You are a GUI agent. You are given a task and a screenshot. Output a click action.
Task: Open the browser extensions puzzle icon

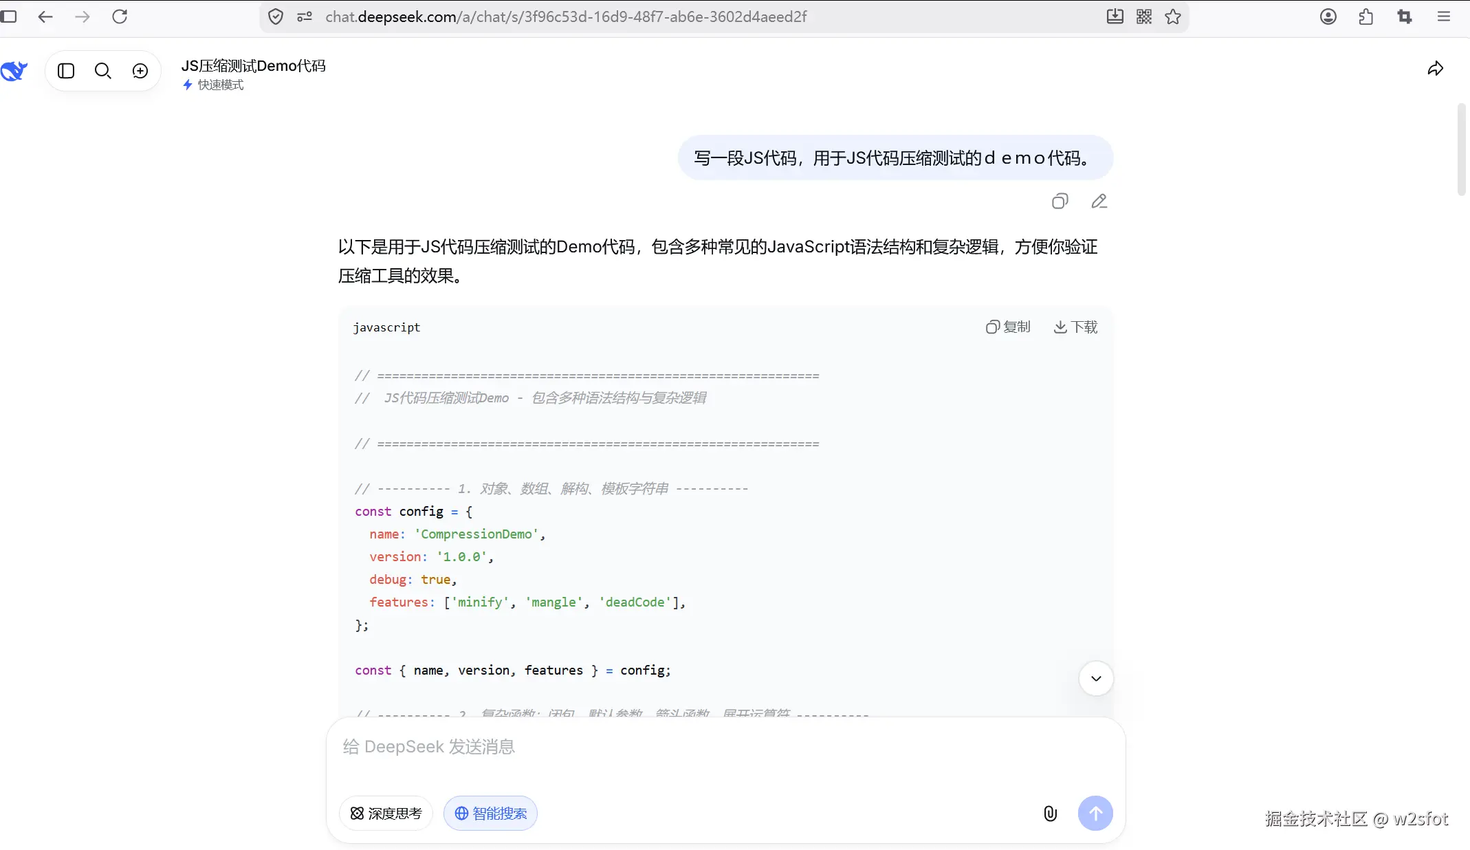click(1366, 17)
